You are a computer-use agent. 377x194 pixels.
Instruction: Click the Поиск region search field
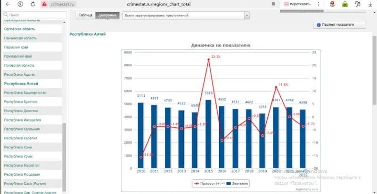[x=34, y=15]
